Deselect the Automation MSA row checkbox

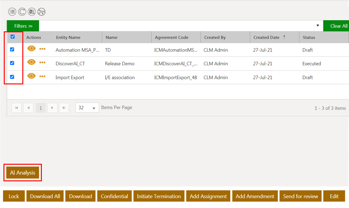[x=12, y=49]
